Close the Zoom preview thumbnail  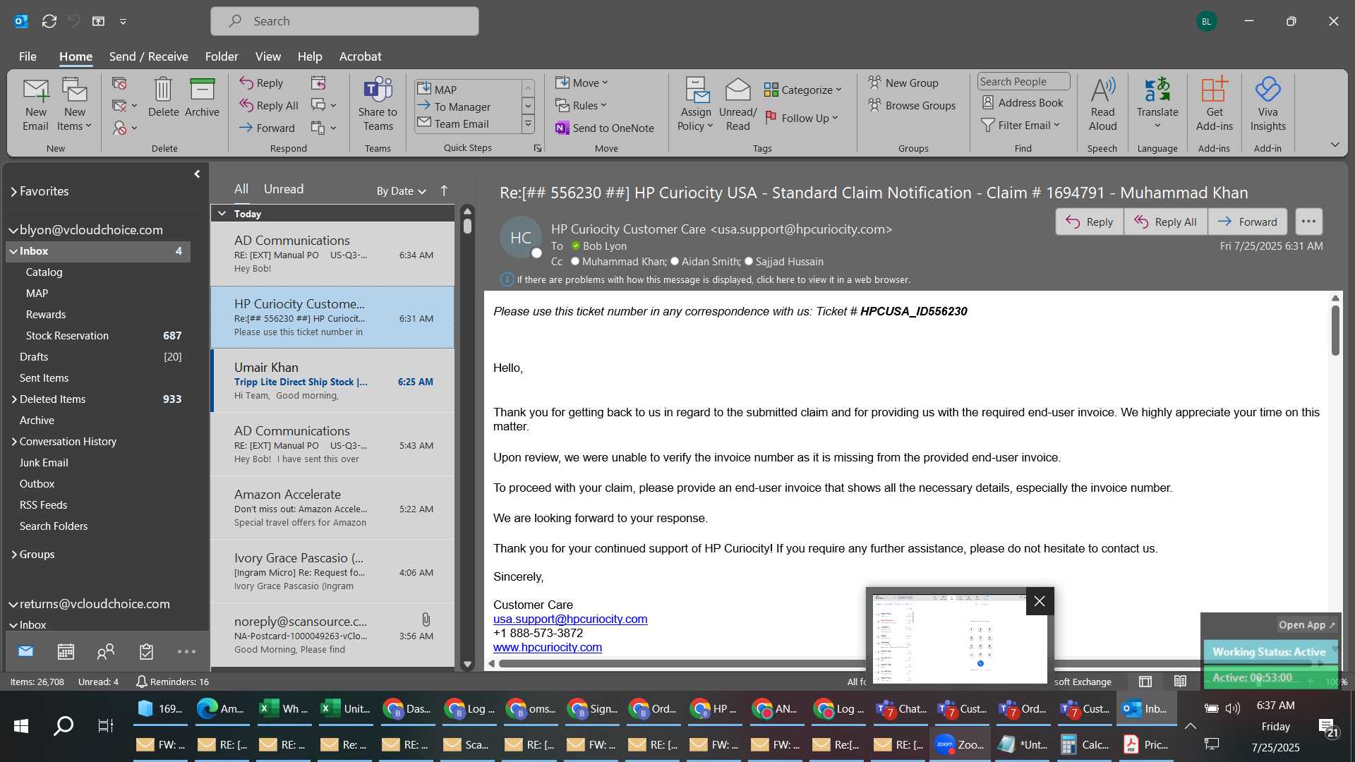click(x=1040, y=601)
